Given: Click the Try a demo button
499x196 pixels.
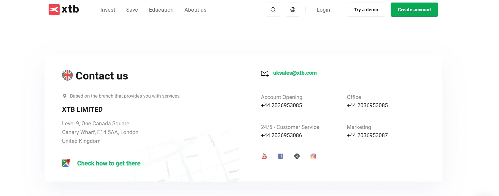Looking at the screenshot, I should 366,10.
